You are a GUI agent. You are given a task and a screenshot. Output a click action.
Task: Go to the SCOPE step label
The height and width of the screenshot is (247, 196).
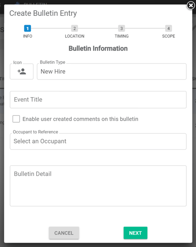(168, 36)
